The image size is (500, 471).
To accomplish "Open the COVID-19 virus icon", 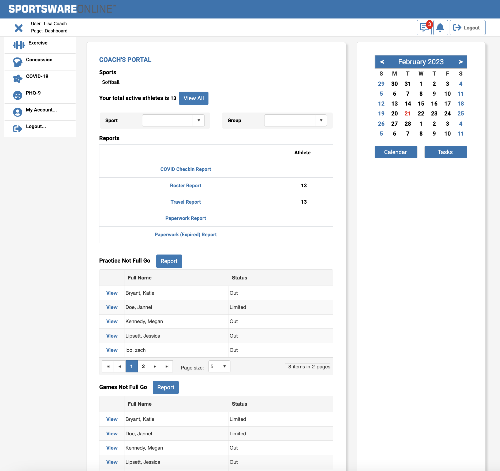I will [x=18, y=78].
